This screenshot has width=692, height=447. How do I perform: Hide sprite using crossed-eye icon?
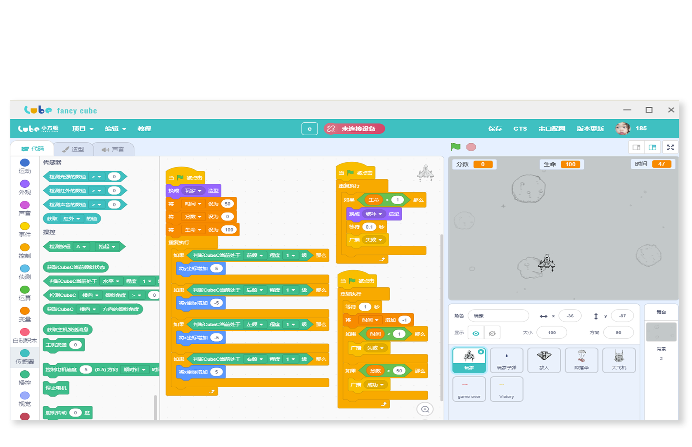tap(492, 333)
